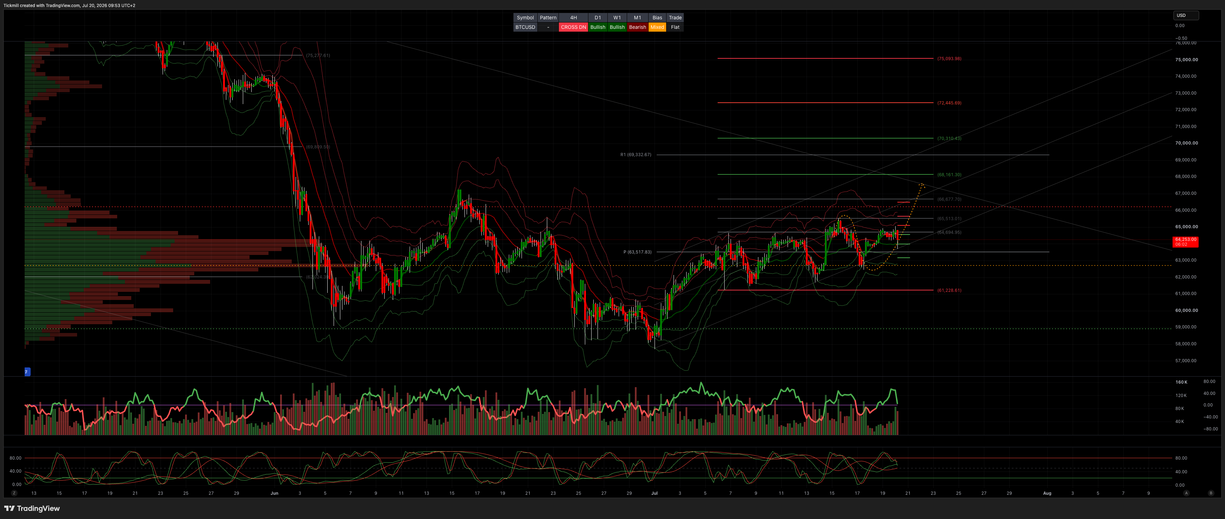The width and height of the screenshot is (1225, 519).
Task: Click the M1 Bearish cell
Action: (637, 27)
